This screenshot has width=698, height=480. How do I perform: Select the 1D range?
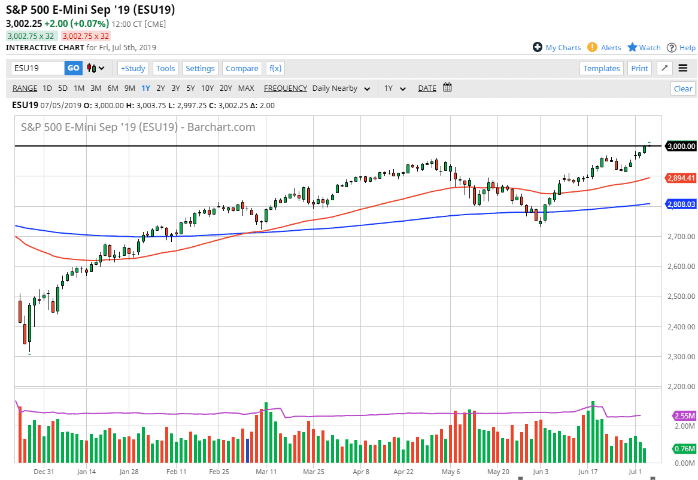[x=47, y=88]
